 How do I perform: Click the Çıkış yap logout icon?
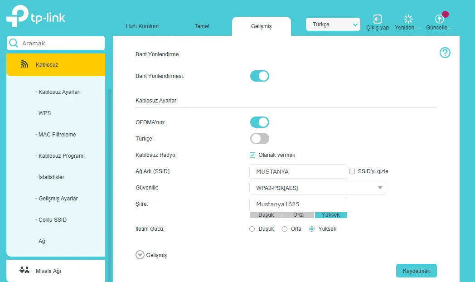coord(377,19)
